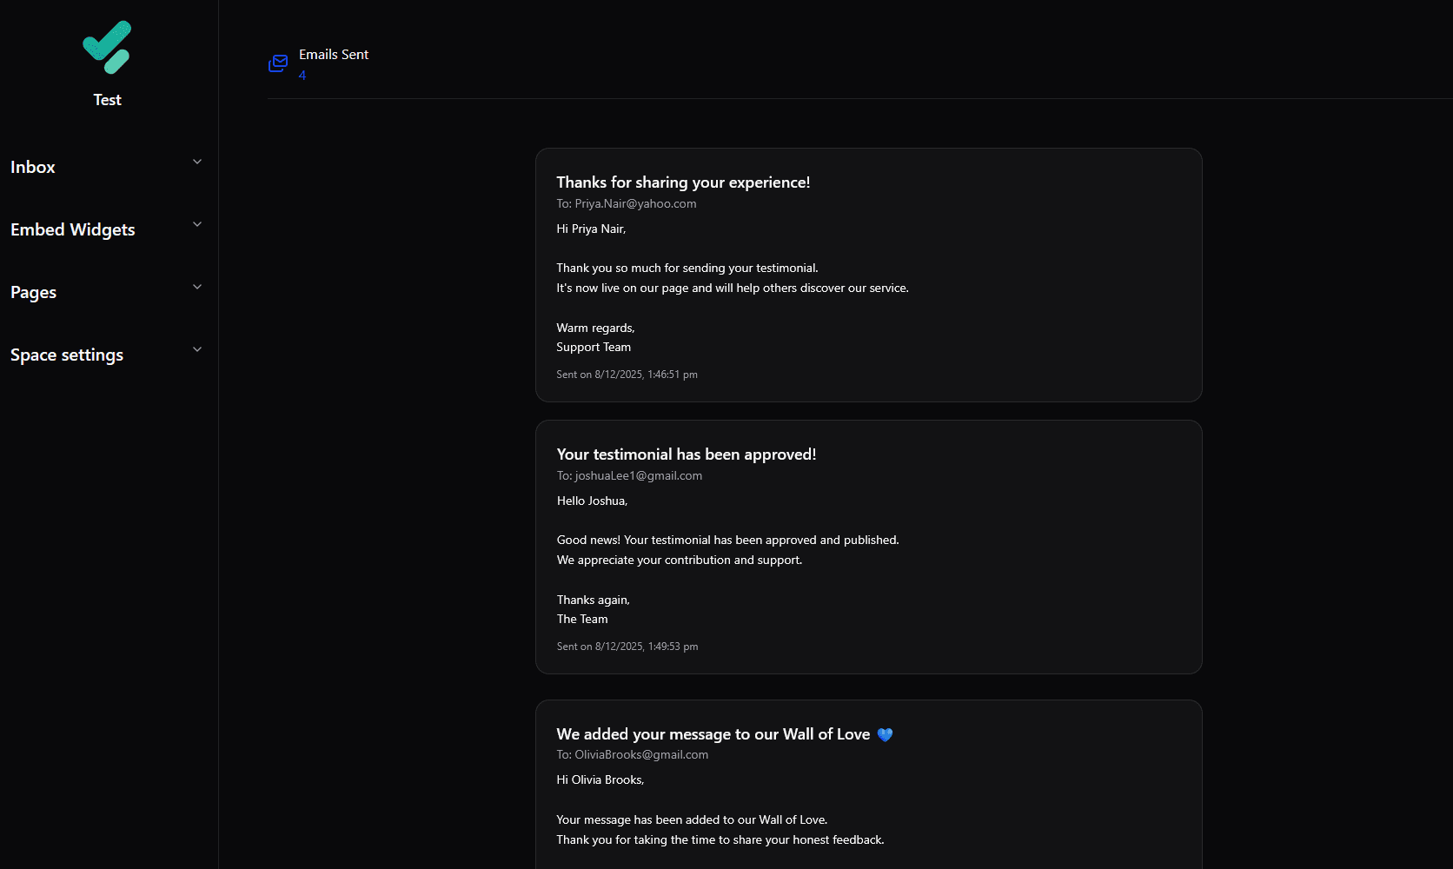Open the "Your testimonial has been approved!" title
This screenshot has height=869, width=1453.
pyautogui.click(x=687, y=454)
